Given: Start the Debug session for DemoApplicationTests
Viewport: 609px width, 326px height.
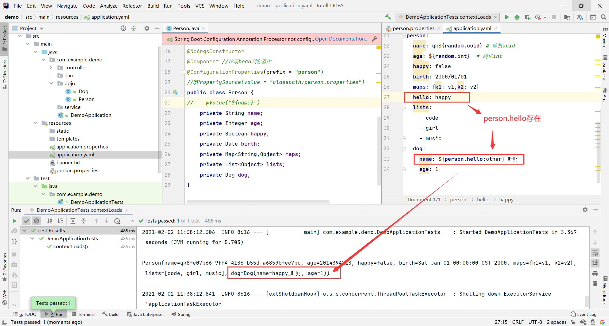Looking at the screenshot, I should (517, 17).
